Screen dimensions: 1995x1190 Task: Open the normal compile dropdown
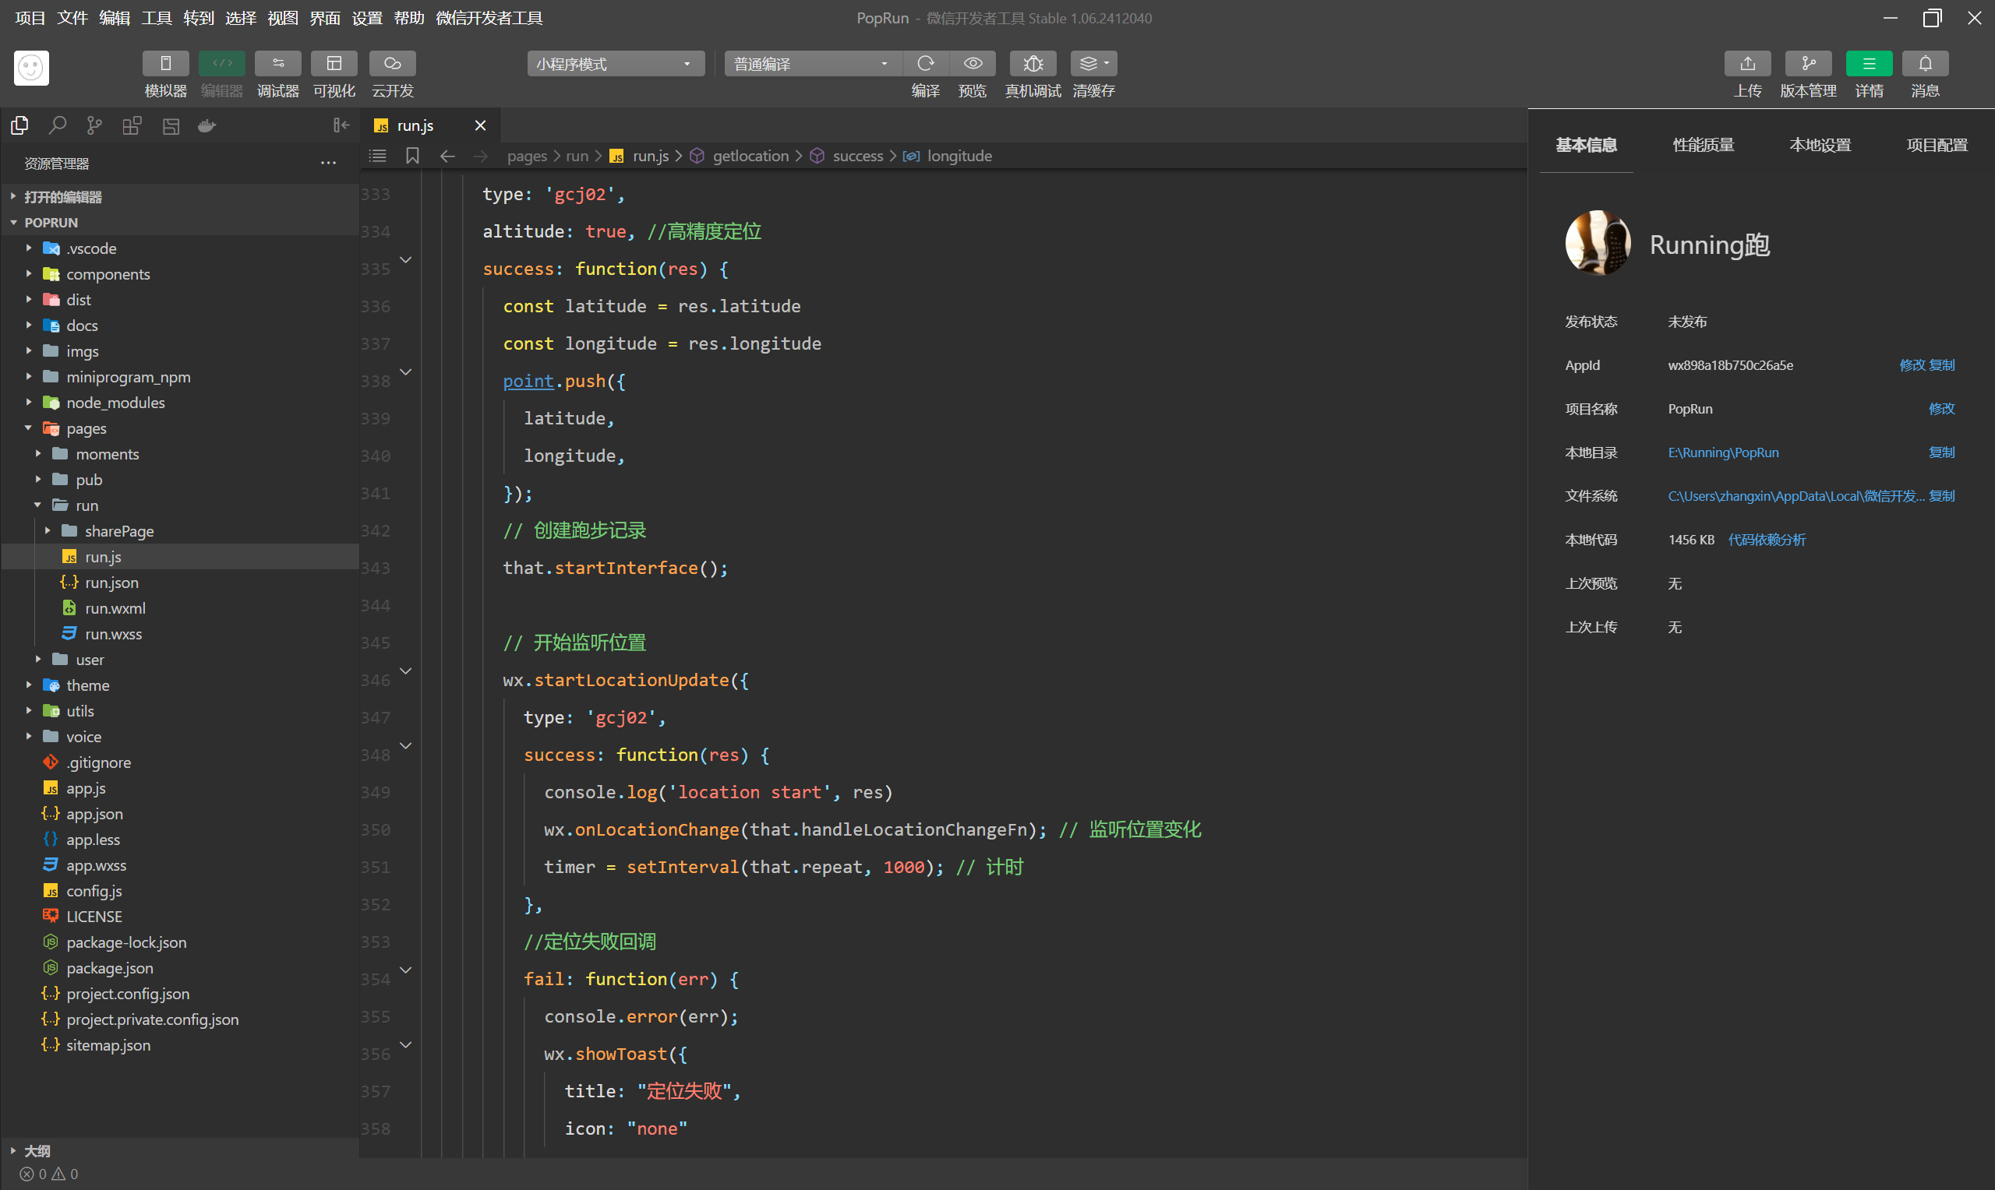click(811, 63)
